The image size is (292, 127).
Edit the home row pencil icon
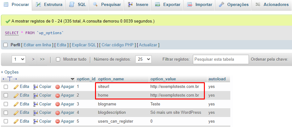pos(16,95)
